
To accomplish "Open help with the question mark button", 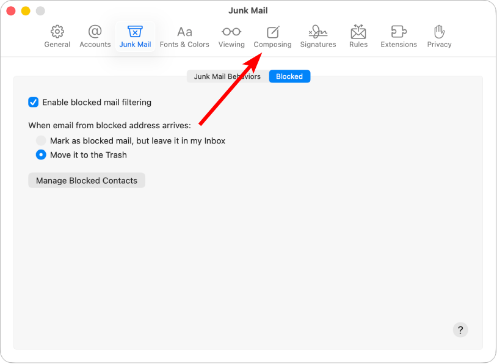I will [x=460, y=330].
